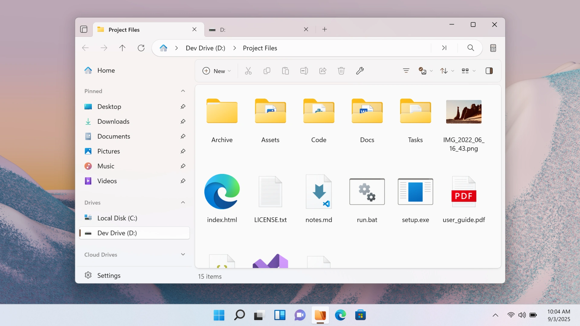
Task: Refresh the current folder view
Action: point(141,48)
